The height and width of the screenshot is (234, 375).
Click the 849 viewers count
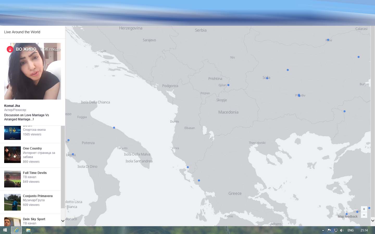[x=31, y=182]
